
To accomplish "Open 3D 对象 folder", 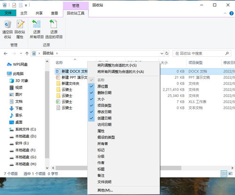I will click(19, 81).
